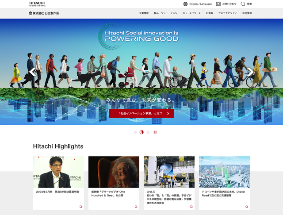
Task: Advance carousel with right arrow
Action: pos(250,72)
